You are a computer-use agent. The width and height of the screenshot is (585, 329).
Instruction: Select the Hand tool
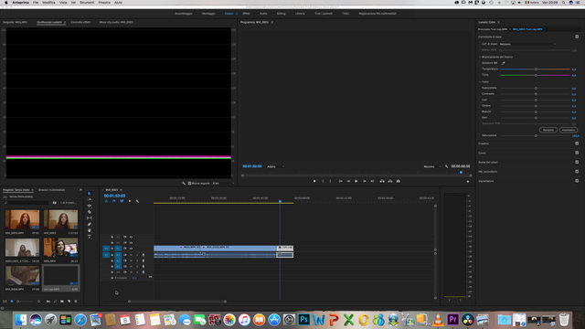[x=90, y=230]
